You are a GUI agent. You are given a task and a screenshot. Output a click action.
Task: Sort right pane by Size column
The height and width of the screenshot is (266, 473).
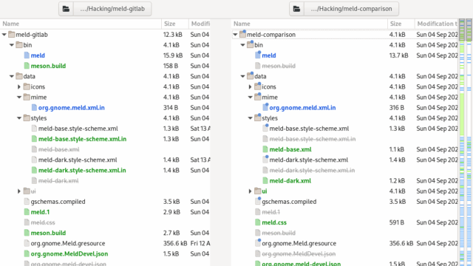(401, 24)
